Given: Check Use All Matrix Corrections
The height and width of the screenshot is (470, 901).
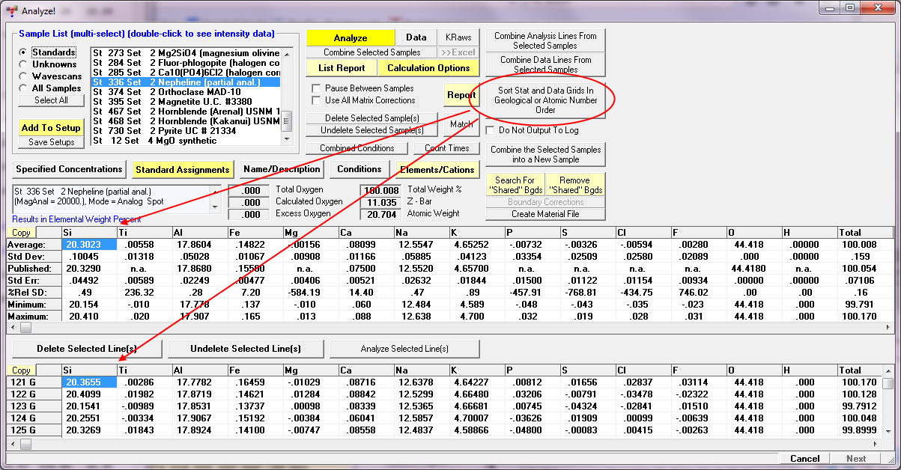Looking at the screenshot, I should 317,100.
